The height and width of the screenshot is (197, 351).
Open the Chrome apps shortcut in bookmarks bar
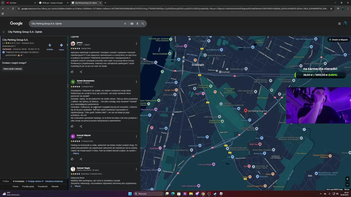3,13
